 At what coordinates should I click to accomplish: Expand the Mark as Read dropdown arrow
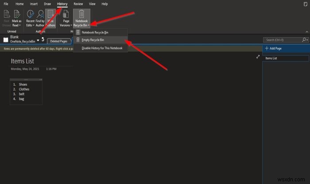coord(20,25)
